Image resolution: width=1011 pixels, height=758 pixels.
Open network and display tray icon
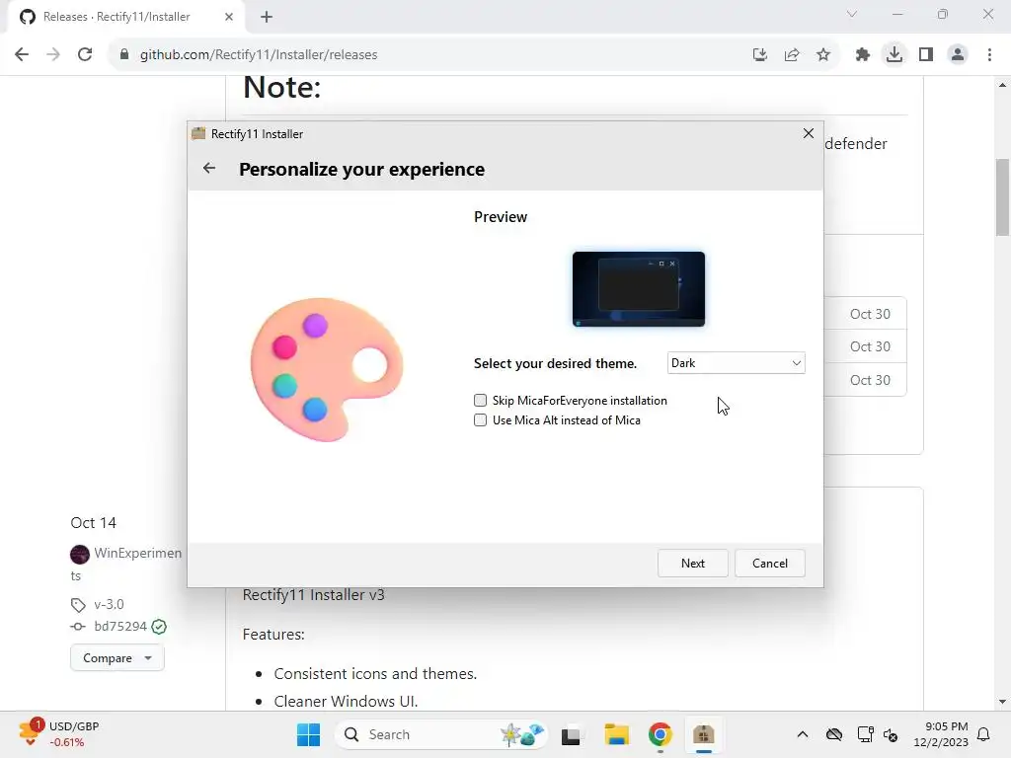click(x=865, y=734)
